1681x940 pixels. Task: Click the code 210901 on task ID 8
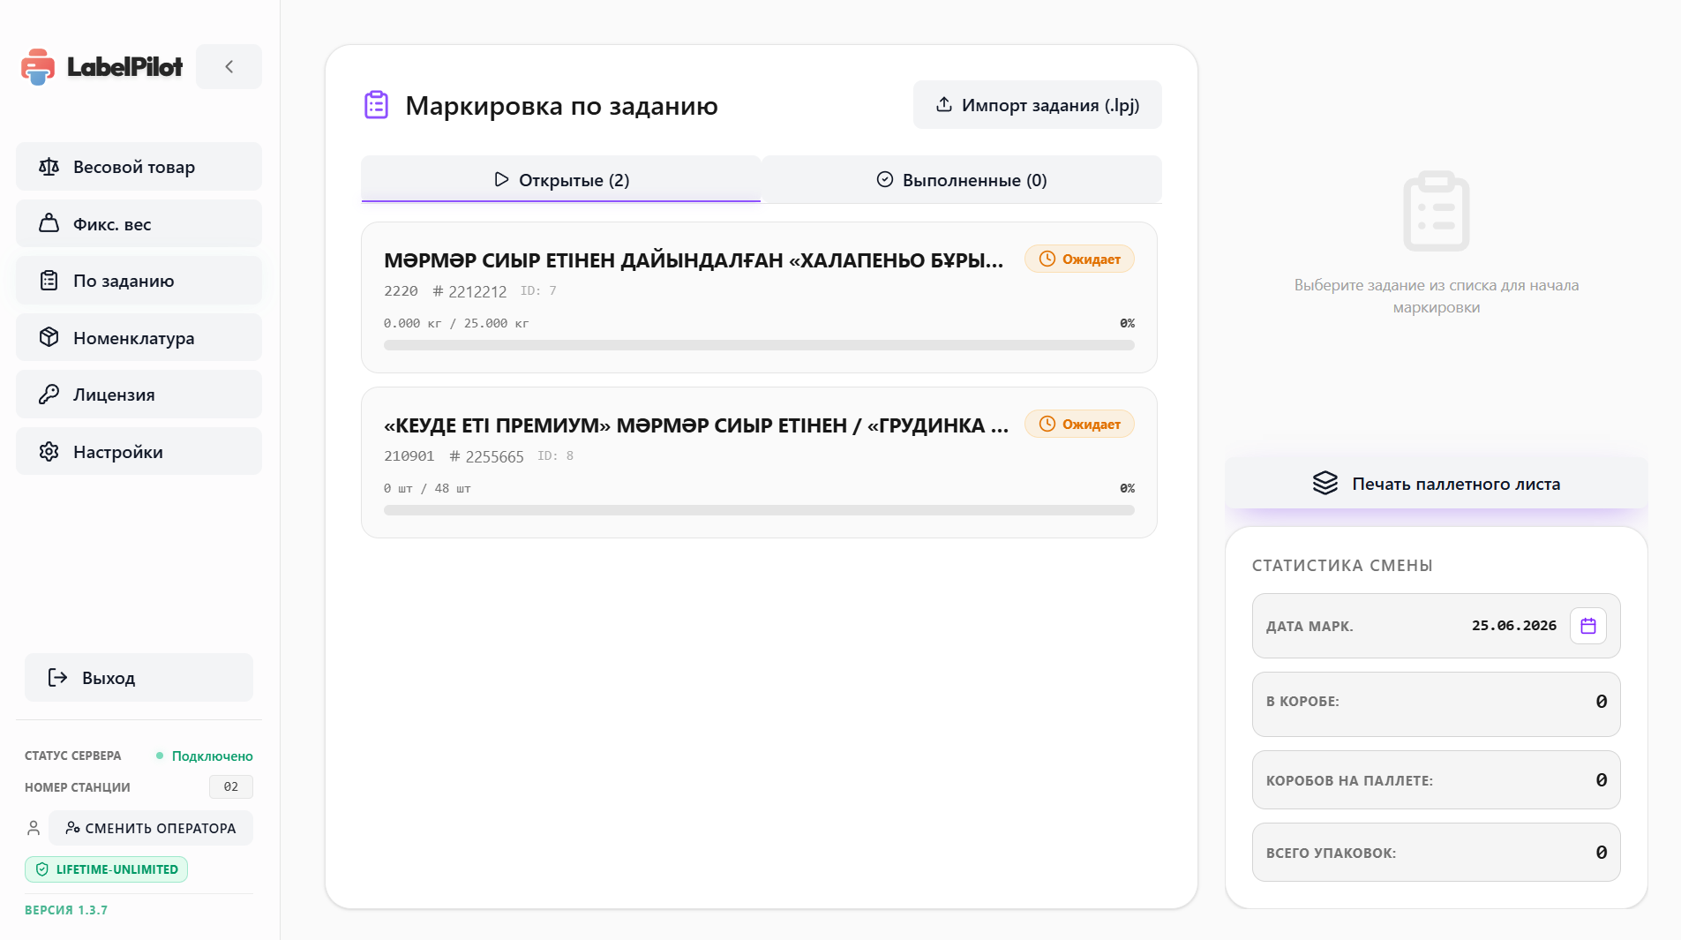pos(409,456)
